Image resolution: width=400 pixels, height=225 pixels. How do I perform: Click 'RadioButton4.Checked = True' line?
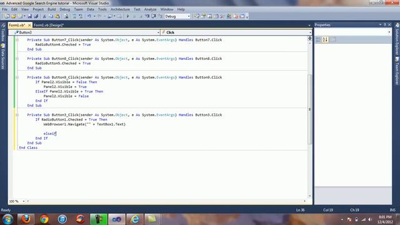tap(63, 44)
